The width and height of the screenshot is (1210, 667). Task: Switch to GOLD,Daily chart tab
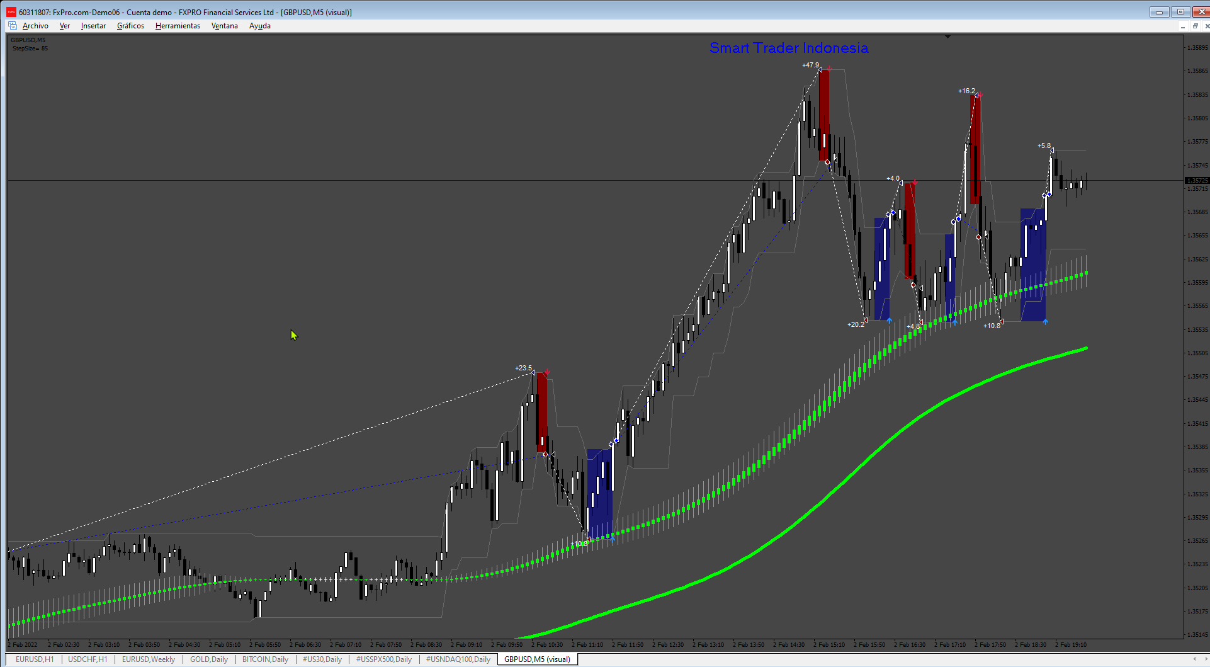[x=209, y=659]
